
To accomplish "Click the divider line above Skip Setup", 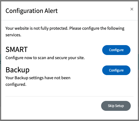I will [x=69, y=96].
